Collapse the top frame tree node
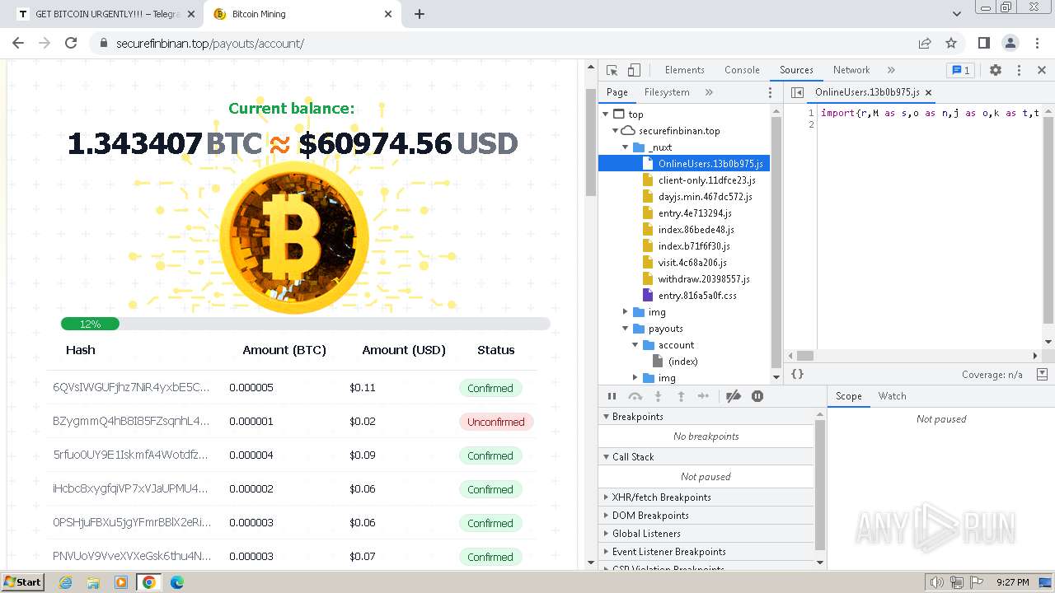The width and height of the screenshot is (1055, 593). 606,114
